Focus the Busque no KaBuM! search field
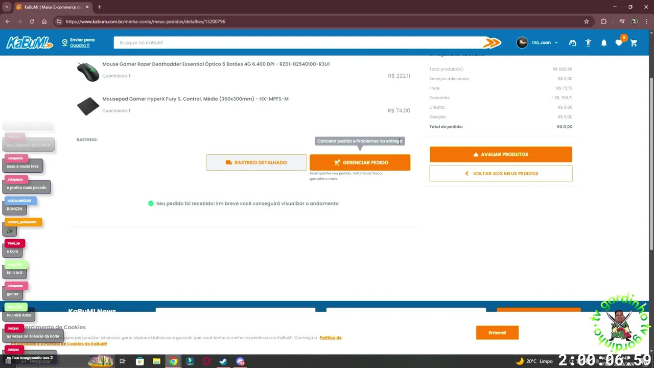Viewport: 654px width, 368px height. [x=299, y=42]
